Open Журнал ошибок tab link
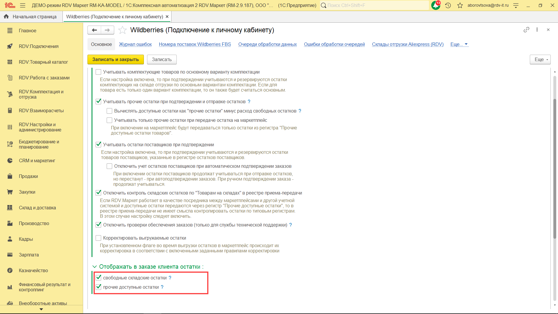This screenshot has height=314, width=558. coord(135,44)
